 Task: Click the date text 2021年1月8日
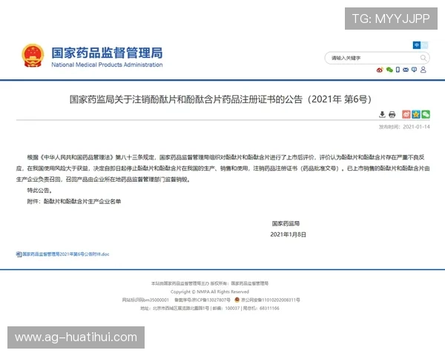tap(288, 234)
